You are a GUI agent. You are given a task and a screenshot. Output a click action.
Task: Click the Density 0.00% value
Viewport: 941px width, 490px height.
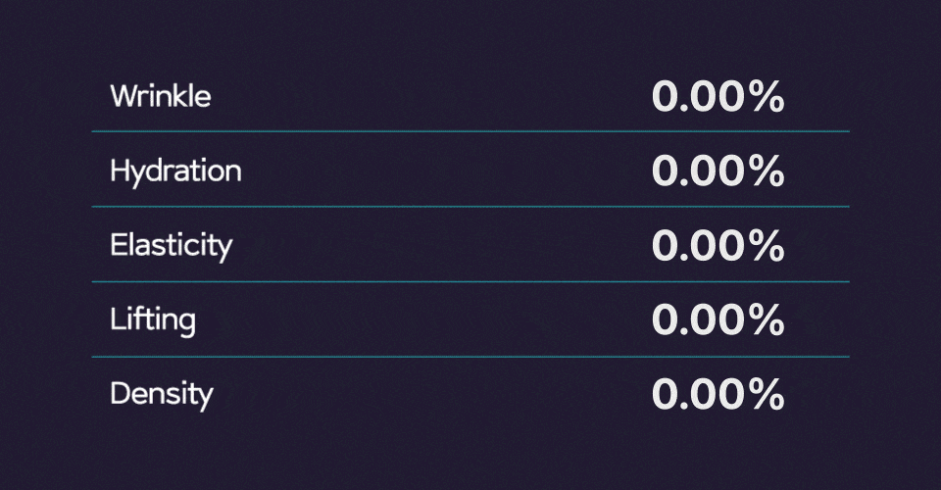[x=718, y=394]
